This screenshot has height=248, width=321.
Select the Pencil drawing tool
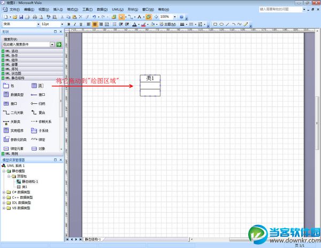(x=246, y=24)
